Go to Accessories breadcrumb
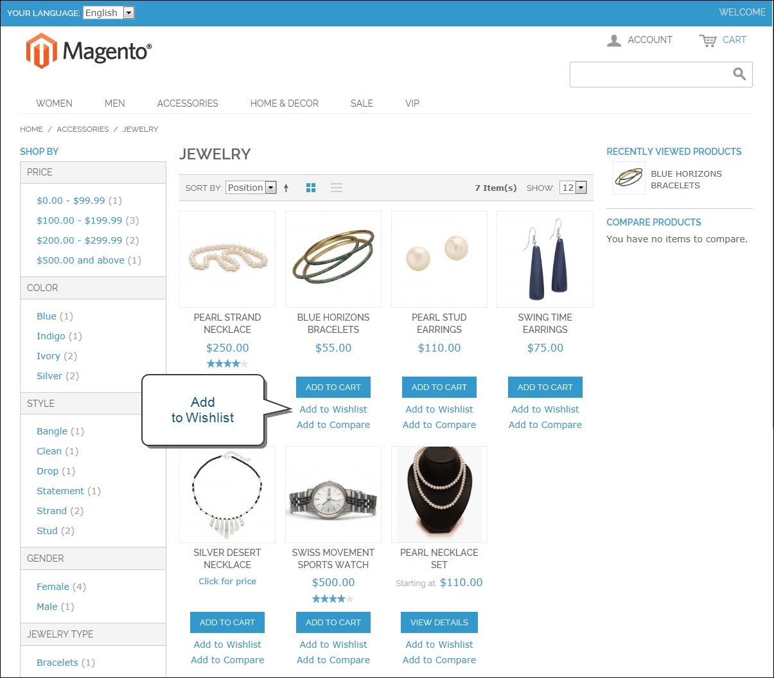The width and height of the screenshot is (774, 678). pyautogui.click(x=83, y=129)
